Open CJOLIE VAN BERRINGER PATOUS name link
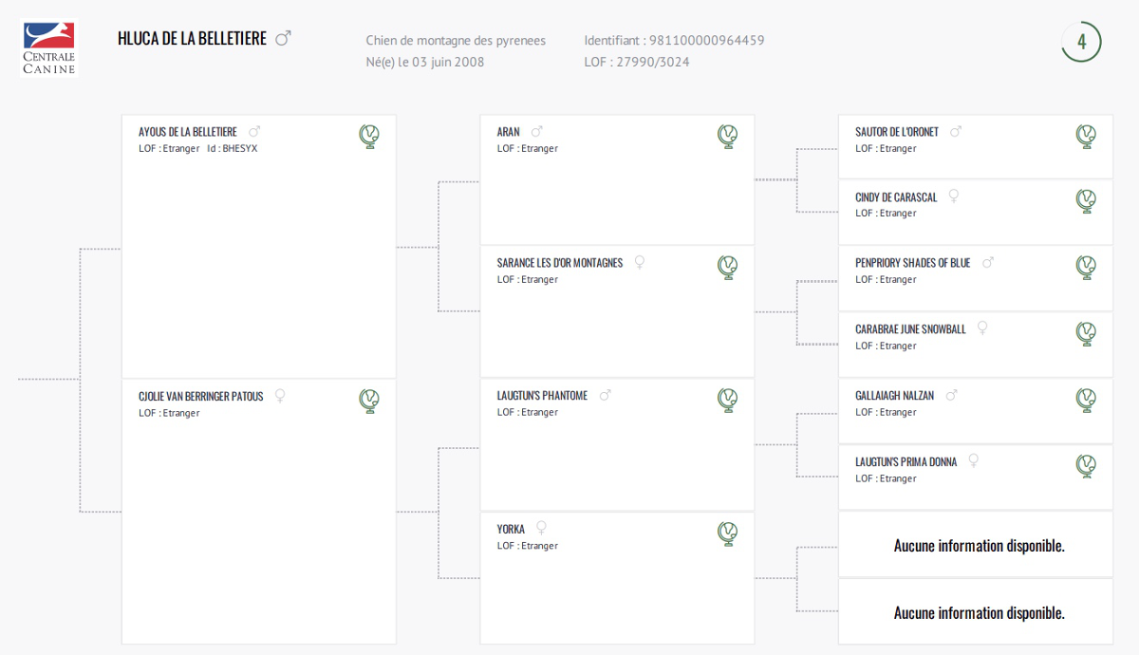The height and width of the screenshot is (655, 1139). tap(201, 396)
